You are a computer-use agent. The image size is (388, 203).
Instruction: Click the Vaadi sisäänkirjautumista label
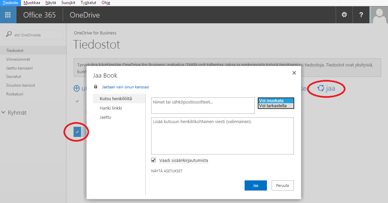pyautogui.click(x=184, y=161)
